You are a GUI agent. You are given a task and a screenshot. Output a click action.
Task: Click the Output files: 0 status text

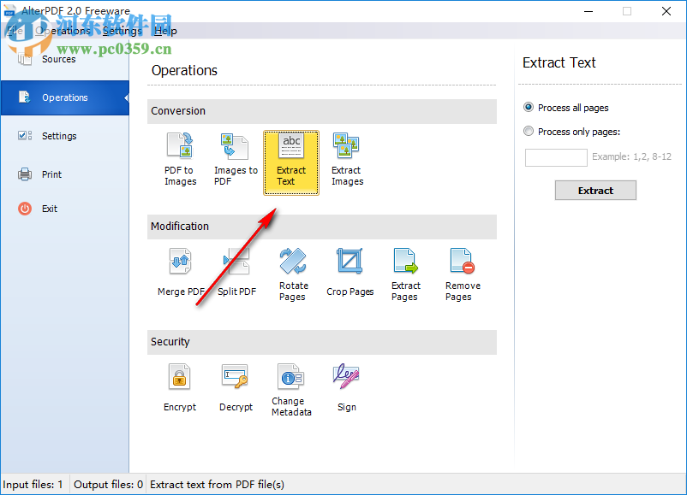point(108,485)
